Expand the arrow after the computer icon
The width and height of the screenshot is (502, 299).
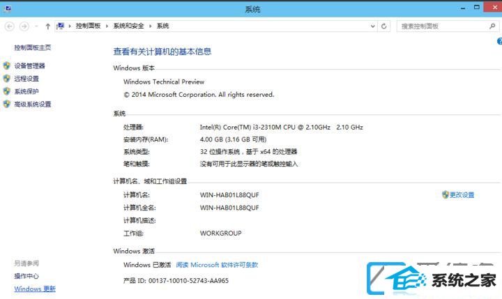[x=70, y=26]
